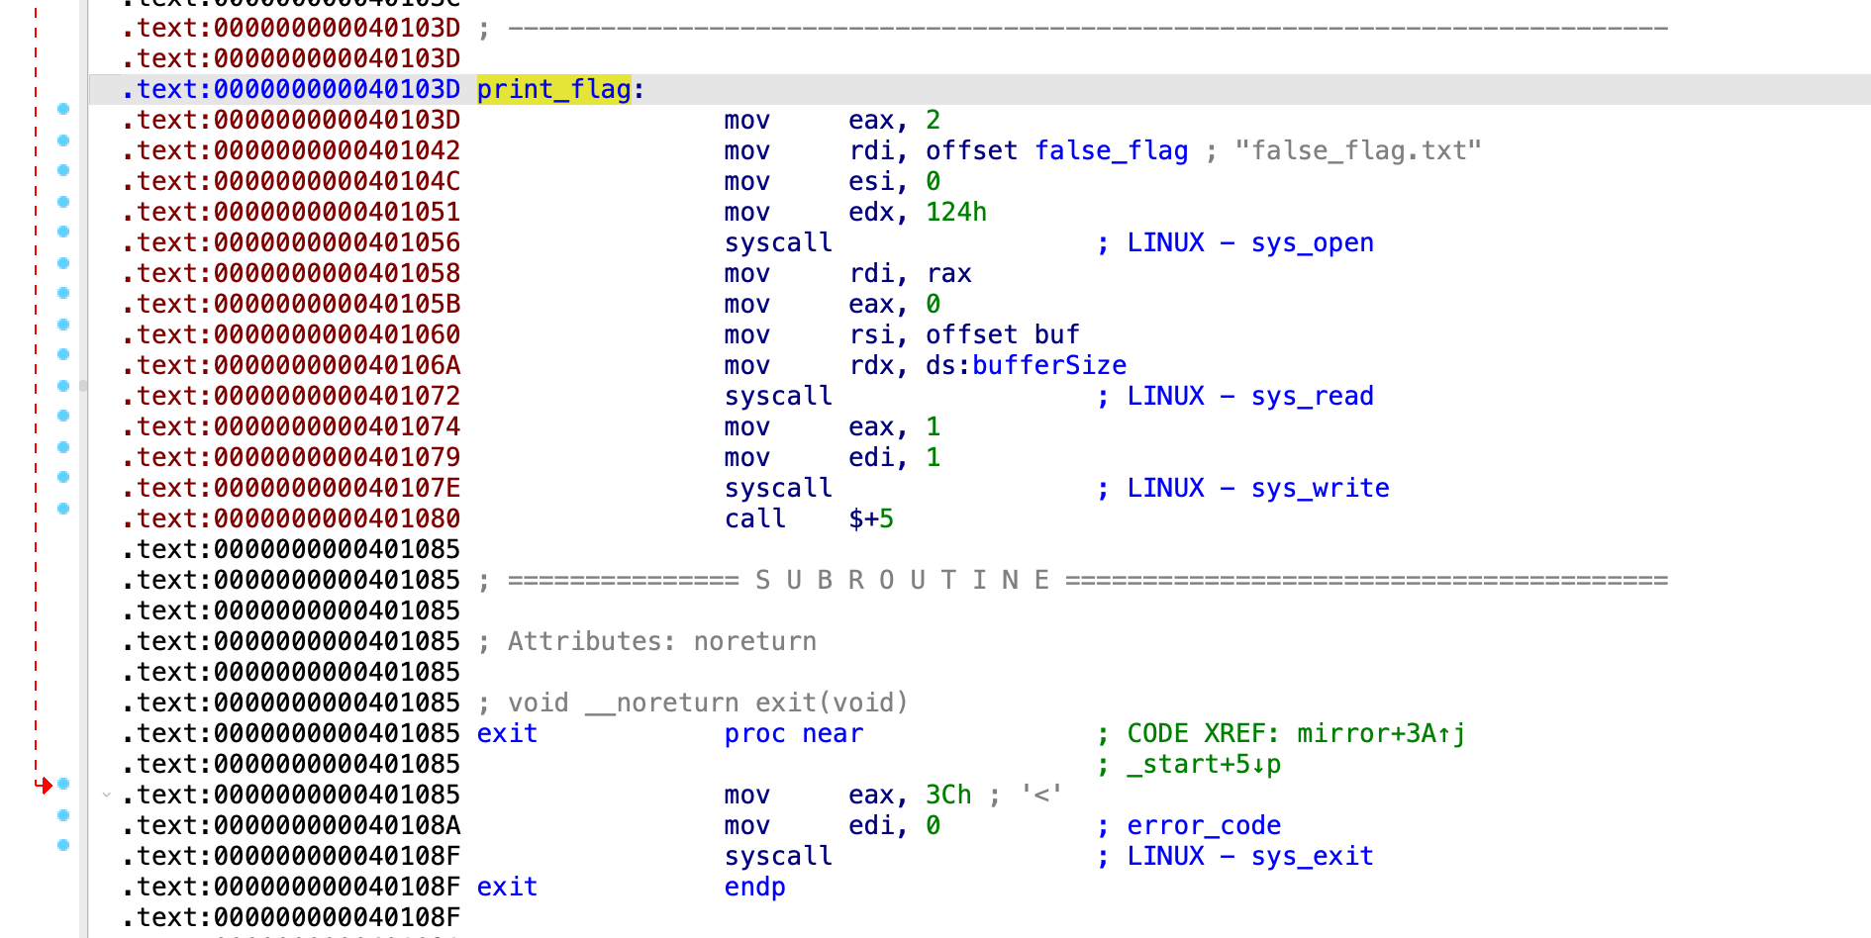Select address .text:0000000000401080

coord(291,518)
